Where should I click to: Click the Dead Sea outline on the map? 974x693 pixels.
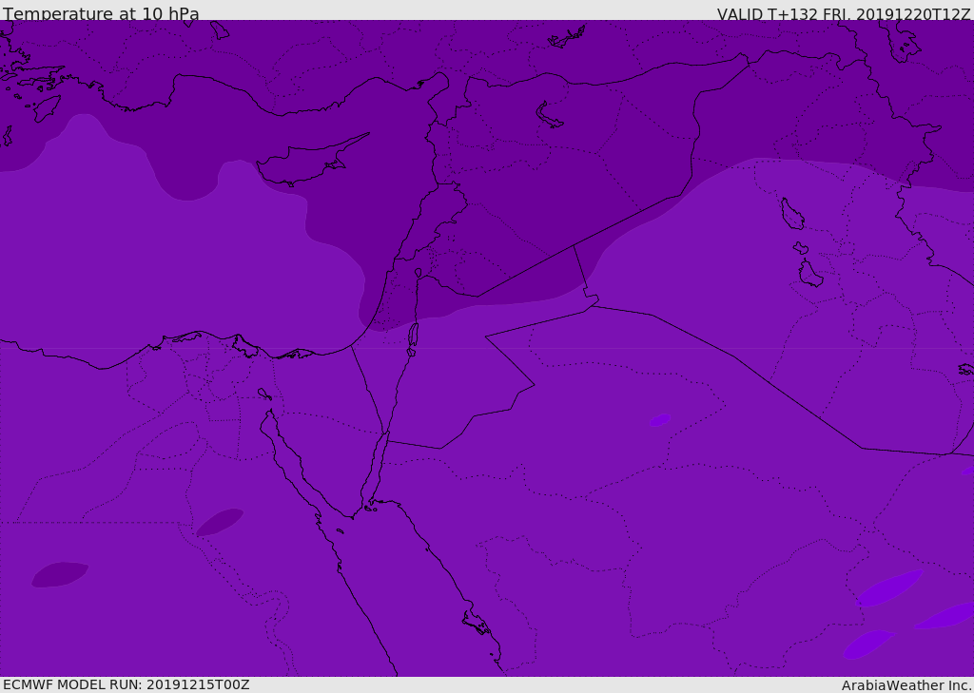[x=413, y=337]
